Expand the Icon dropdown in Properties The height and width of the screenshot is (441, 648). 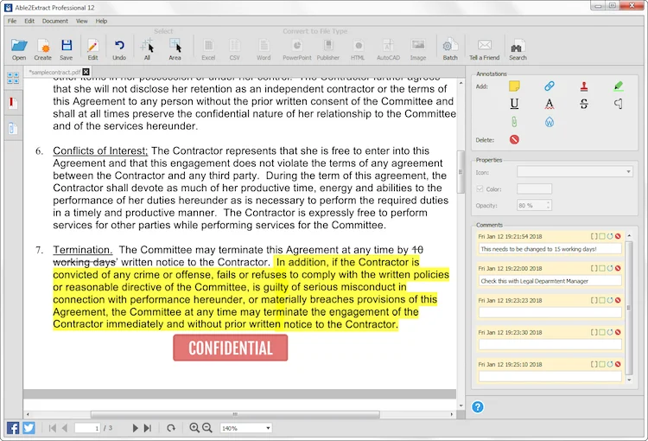pos(575,171)
